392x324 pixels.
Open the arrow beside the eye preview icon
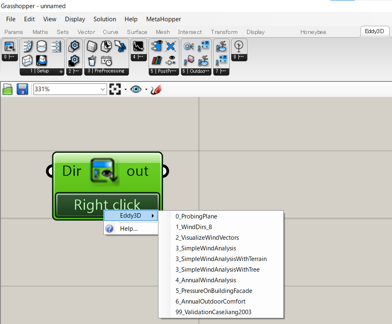pos(146,90)
